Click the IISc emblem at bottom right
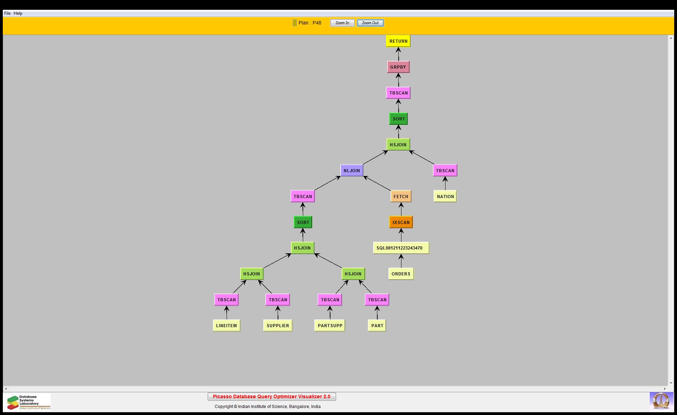 [x=661, y=401]
